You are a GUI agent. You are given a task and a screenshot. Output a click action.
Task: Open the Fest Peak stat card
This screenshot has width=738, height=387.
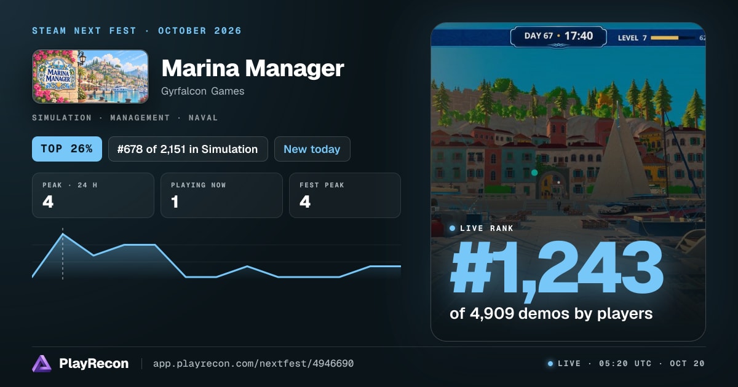point(345,195)
